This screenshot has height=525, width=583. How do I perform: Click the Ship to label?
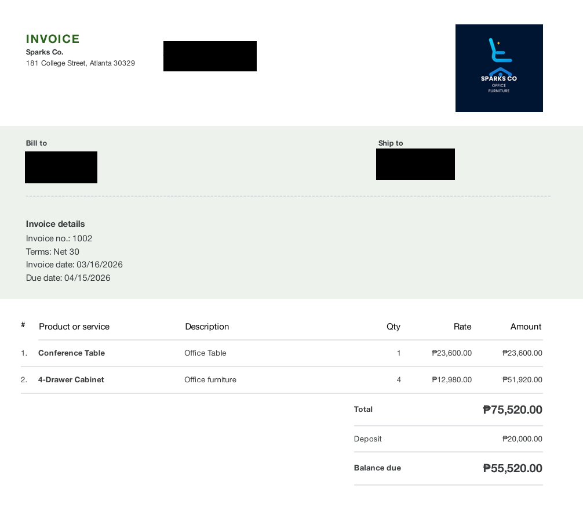[x=391, y=143]
